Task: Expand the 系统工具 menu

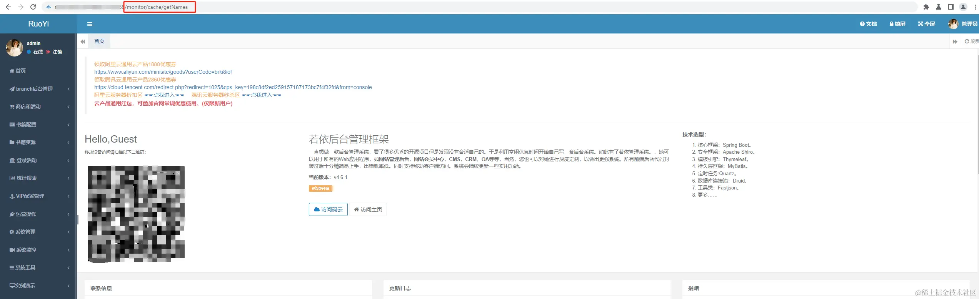Action: [x=38, y=267]
